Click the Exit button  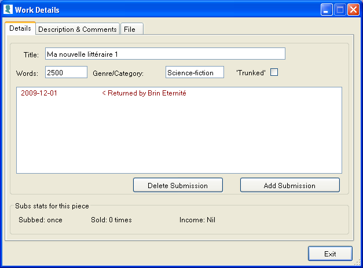click(330, 254)
